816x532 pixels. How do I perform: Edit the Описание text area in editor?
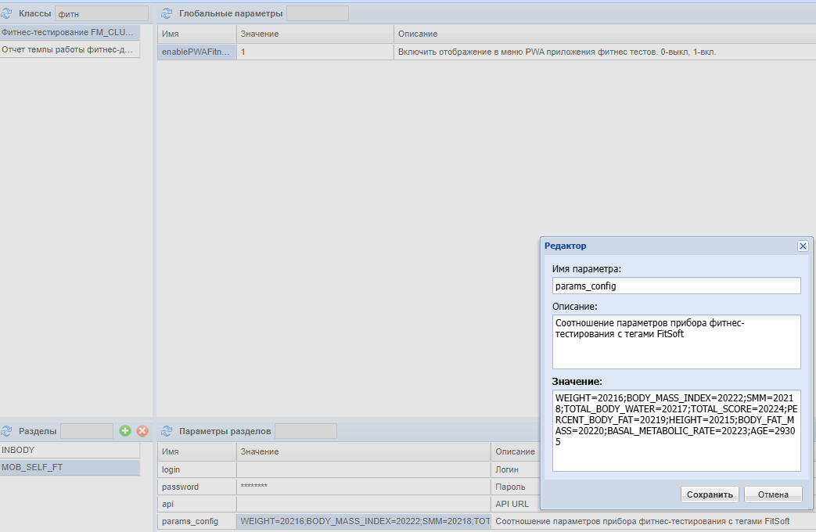676,341
